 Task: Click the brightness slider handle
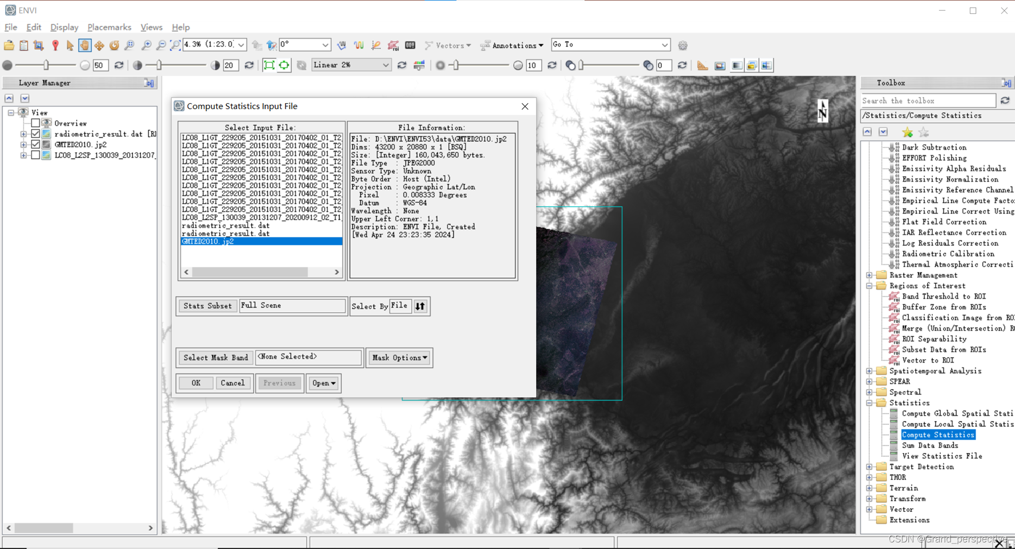tap(46, 65)
